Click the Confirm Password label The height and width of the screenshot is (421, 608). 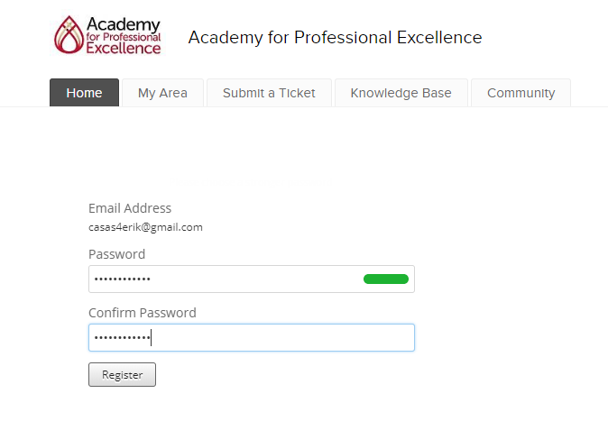click(142, 313)
